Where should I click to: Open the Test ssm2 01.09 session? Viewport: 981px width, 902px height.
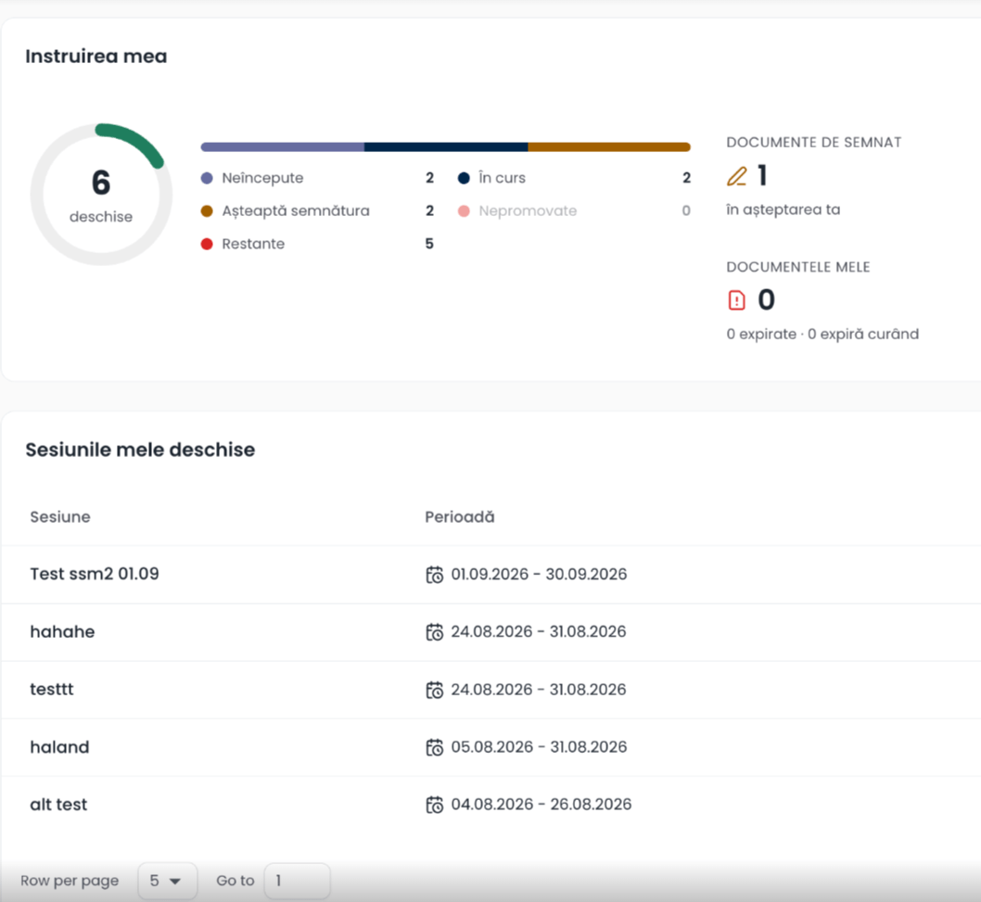click(x=95, y=574)
